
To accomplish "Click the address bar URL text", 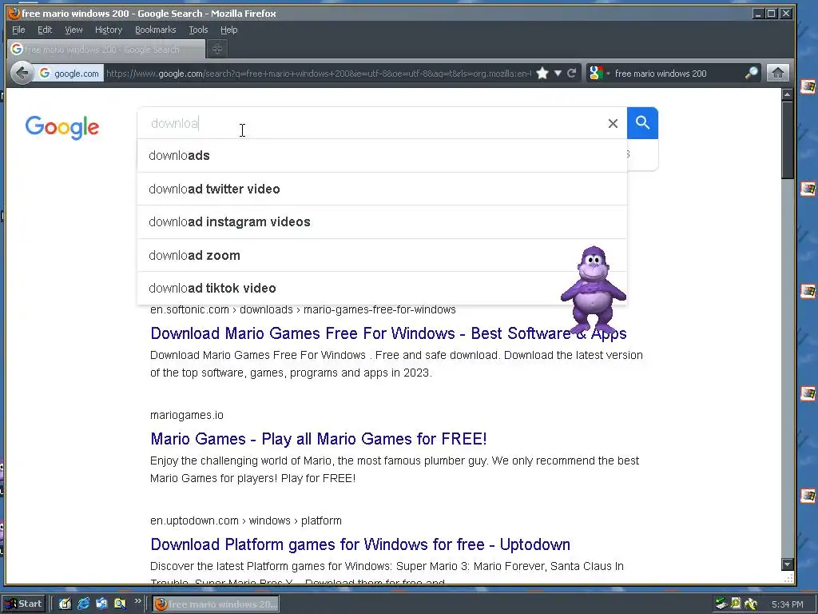I will [318, 74].
